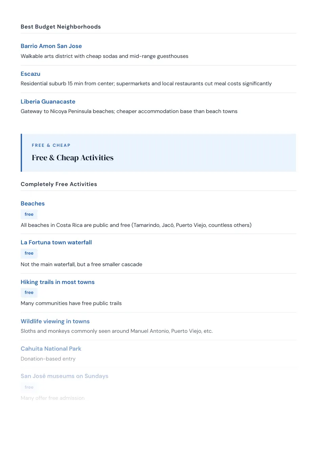The height and width of the screenshot is (449, 317).
Task: Click the free badge under La Fortuna waterfall
Action: pyautogui.click(x=29, y=253)
